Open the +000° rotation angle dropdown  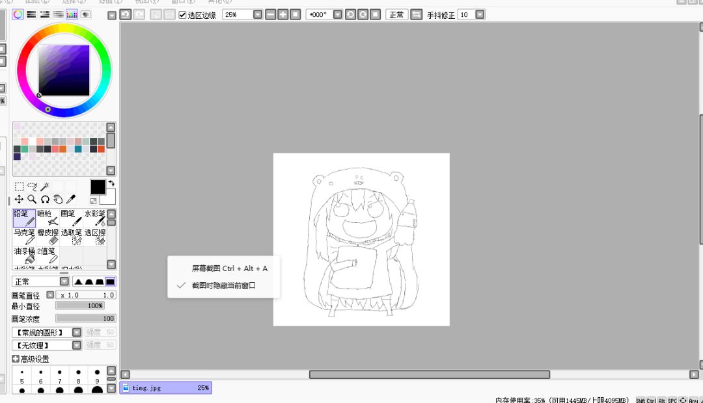coord(338,15)
